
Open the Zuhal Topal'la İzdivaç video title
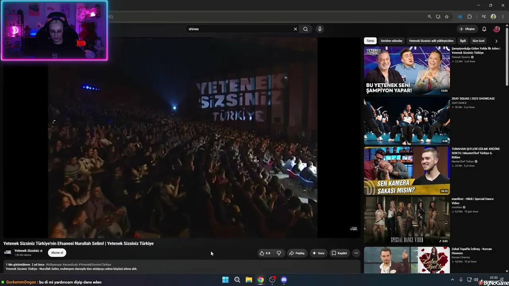[x=472, y=251]
